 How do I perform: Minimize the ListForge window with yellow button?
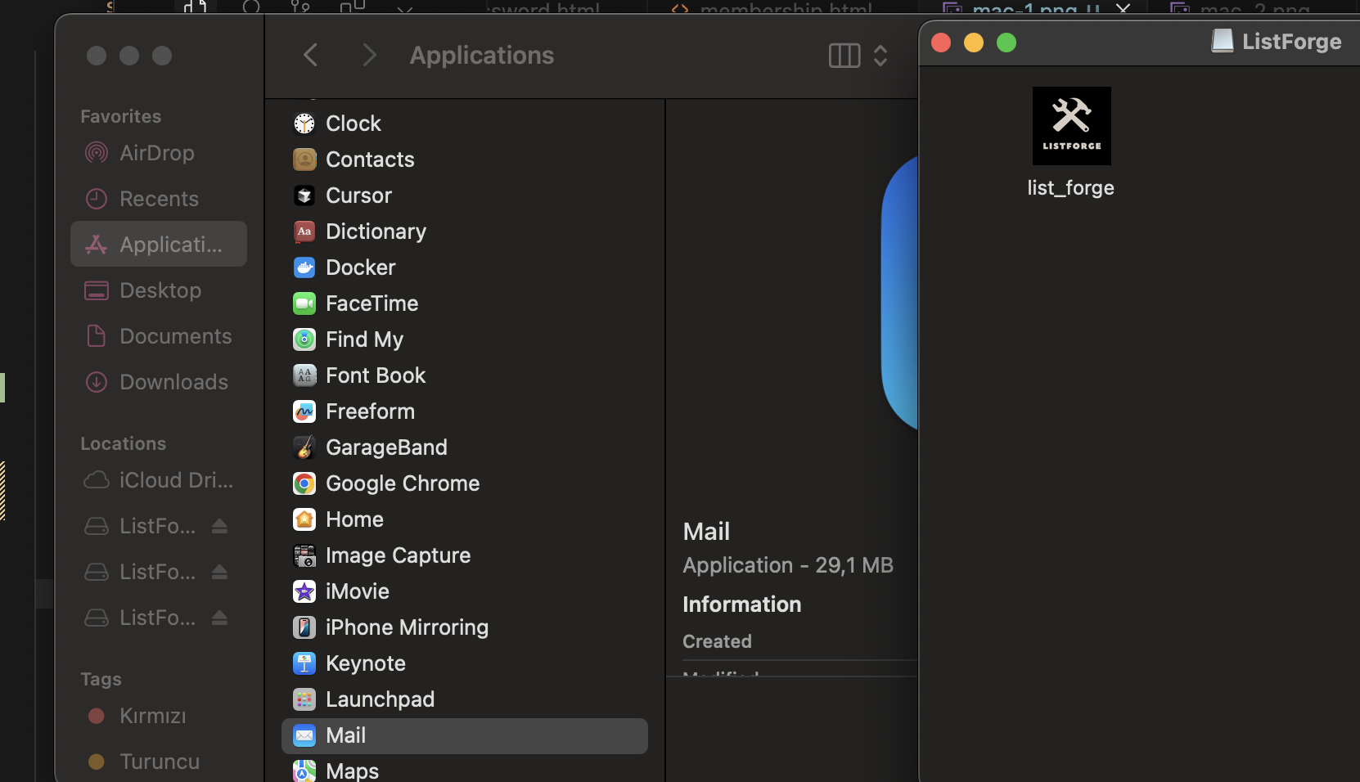point(974,43)
